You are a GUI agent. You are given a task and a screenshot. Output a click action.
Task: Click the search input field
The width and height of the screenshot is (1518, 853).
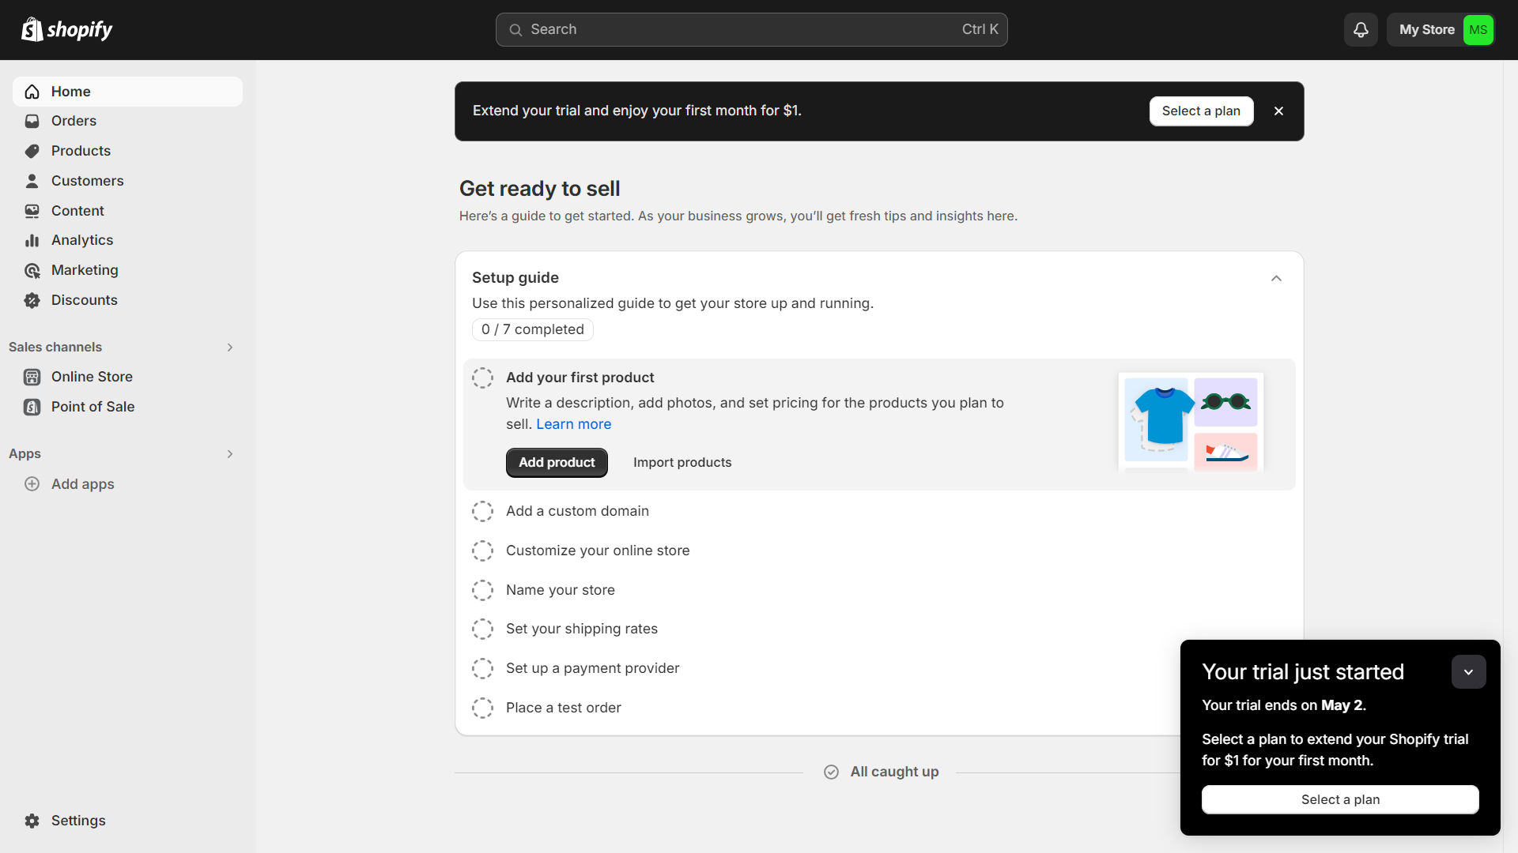coord(750,29)
